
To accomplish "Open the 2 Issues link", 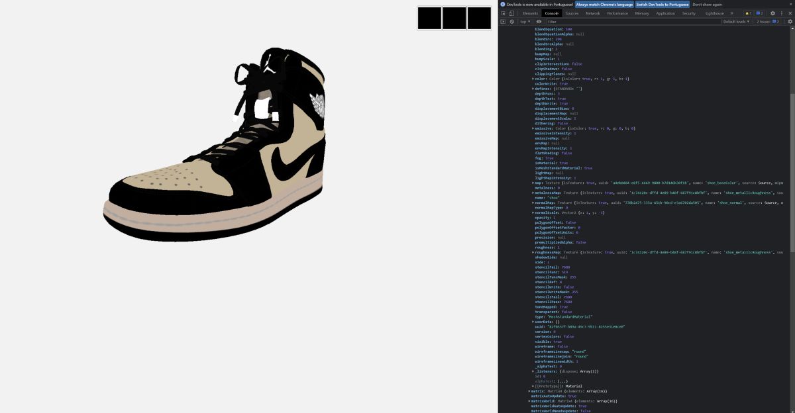I will [769, 22].
